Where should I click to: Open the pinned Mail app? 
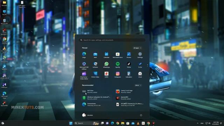tap(95, 55)
